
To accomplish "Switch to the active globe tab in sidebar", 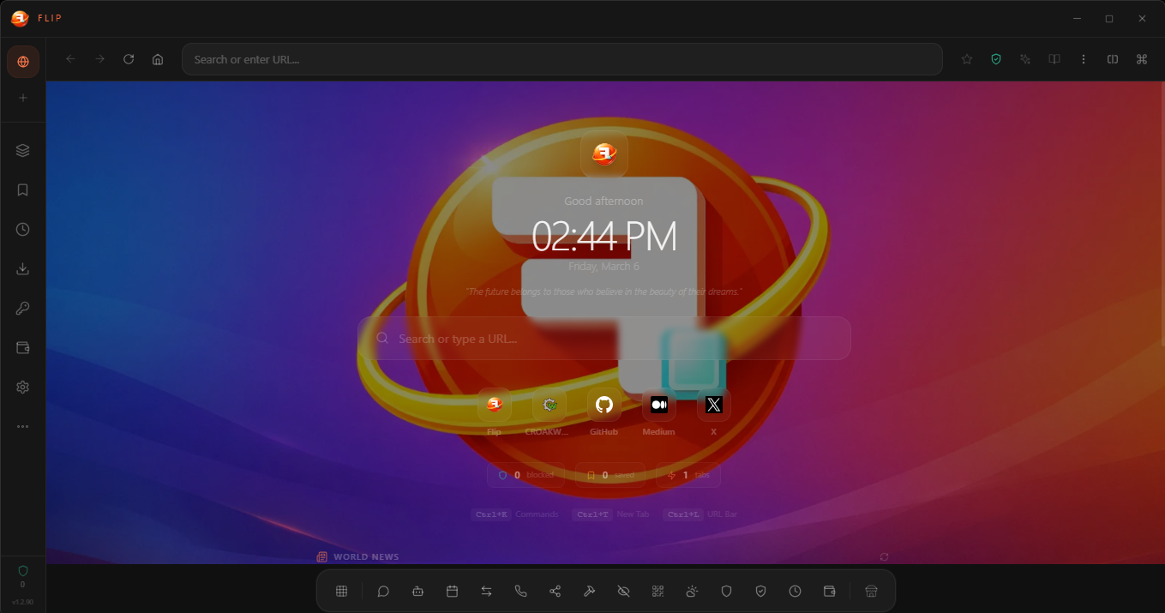I will point(22,61).
